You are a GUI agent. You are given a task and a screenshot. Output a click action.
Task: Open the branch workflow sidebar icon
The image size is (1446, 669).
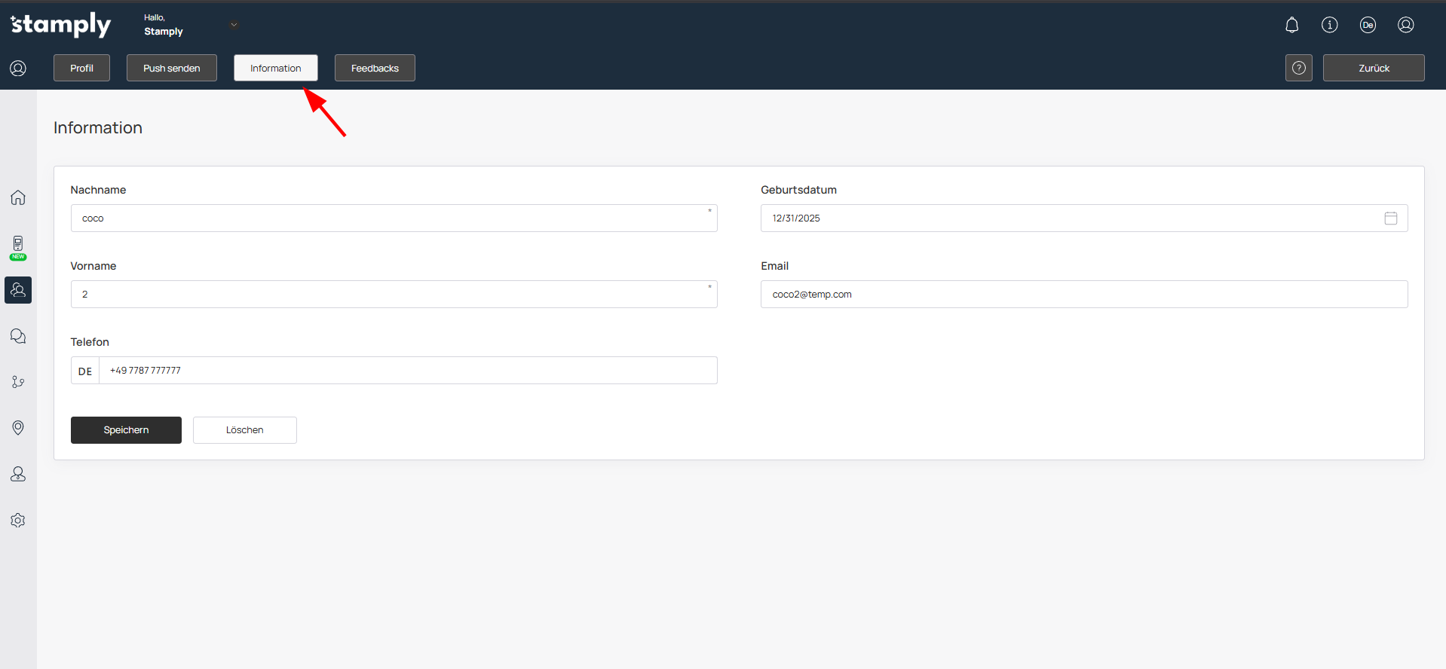tap(18, 382)
